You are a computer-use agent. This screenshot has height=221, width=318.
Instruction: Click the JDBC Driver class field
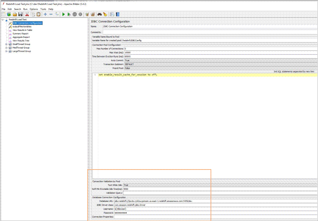(x=216, y=205)
